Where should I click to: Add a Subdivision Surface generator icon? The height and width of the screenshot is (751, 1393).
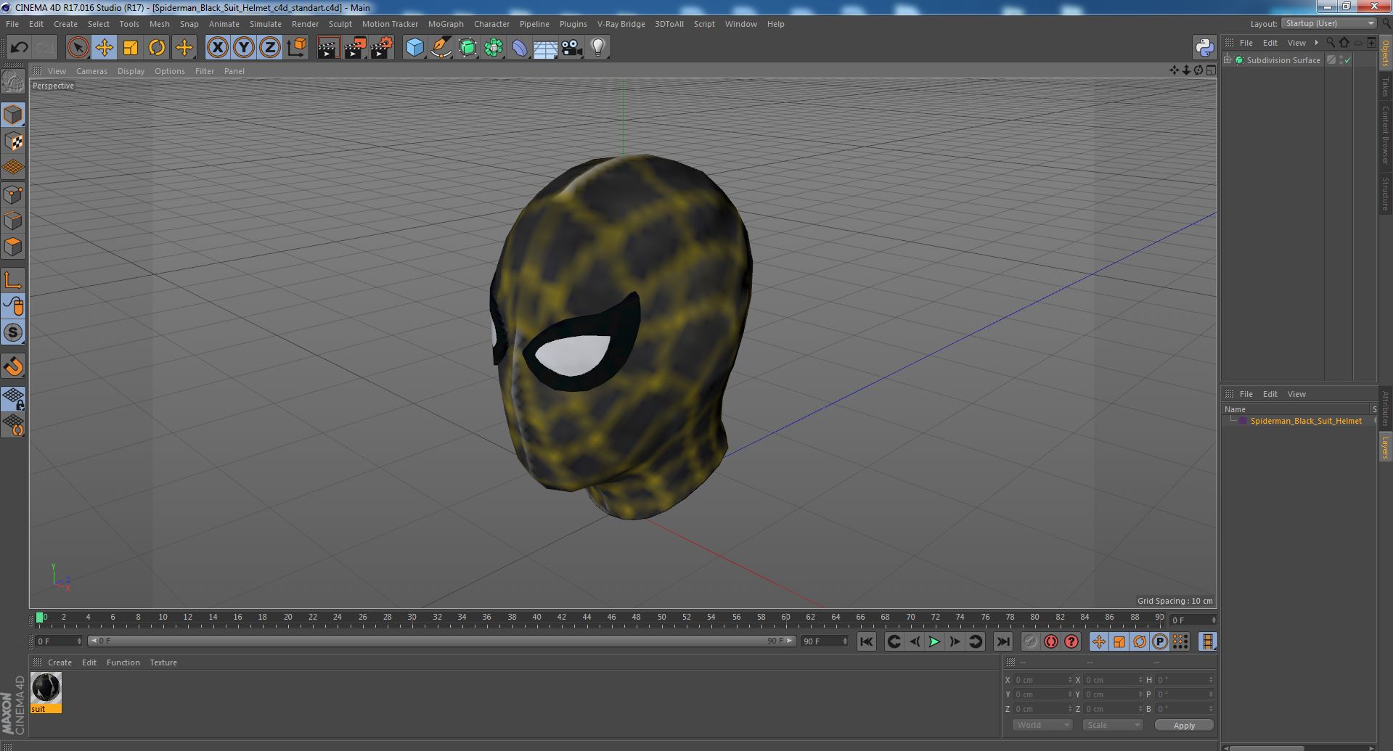tap(467, 48)
